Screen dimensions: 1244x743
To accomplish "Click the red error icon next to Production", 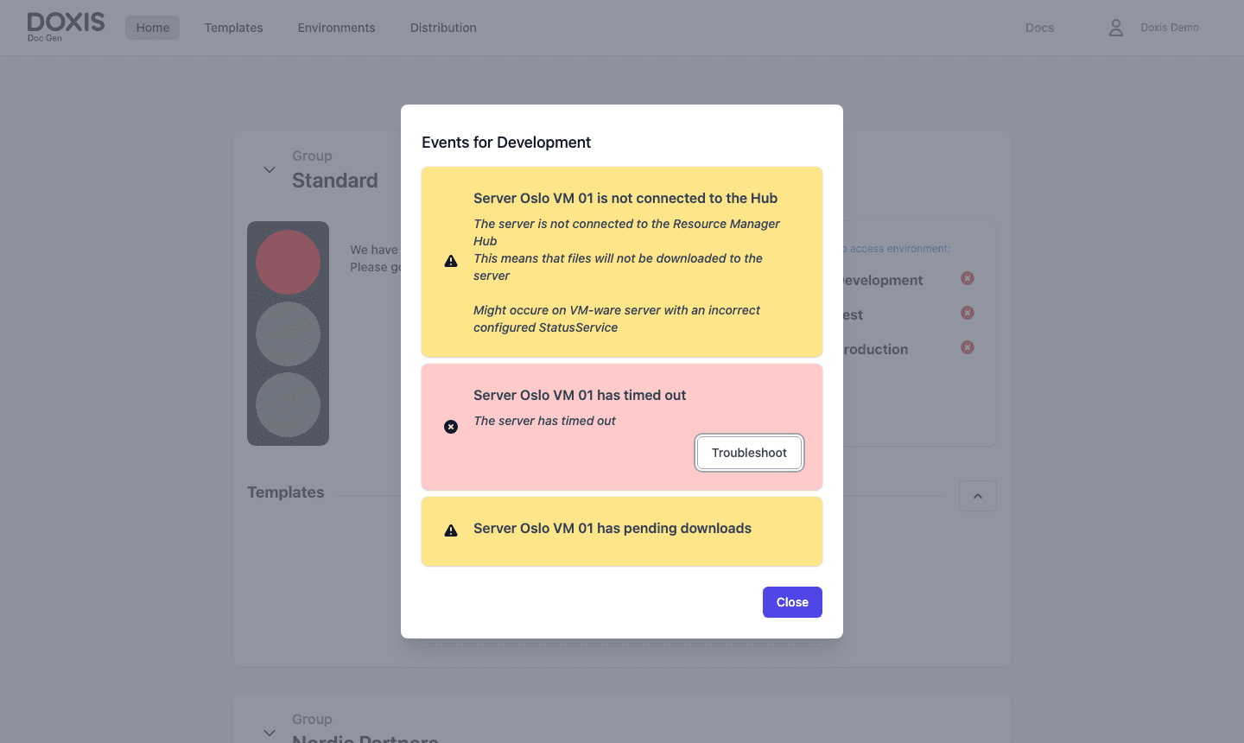I will (x=968, y=347).
